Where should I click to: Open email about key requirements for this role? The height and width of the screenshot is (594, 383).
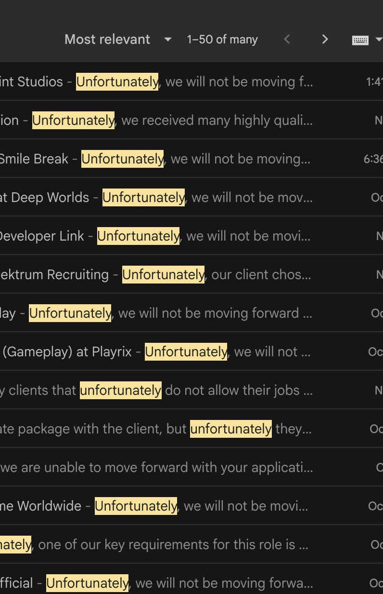191,544
